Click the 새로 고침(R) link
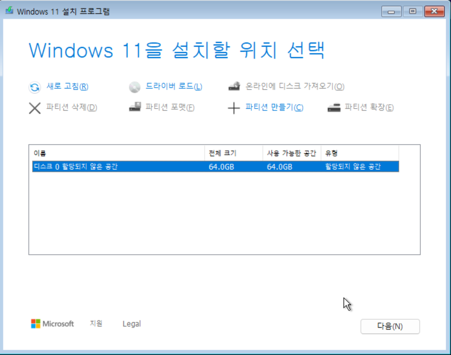 click(x=67, y=86)
